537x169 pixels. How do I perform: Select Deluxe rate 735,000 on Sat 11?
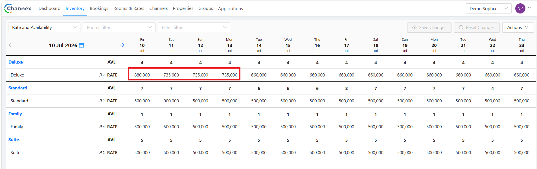pos(171,75)
